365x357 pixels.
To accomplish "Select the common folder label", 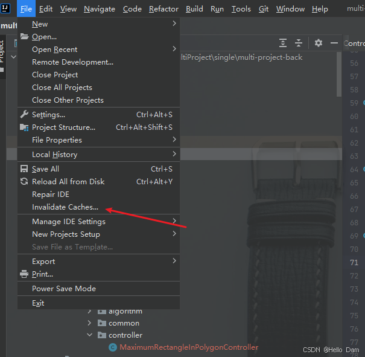I will 124,323.
